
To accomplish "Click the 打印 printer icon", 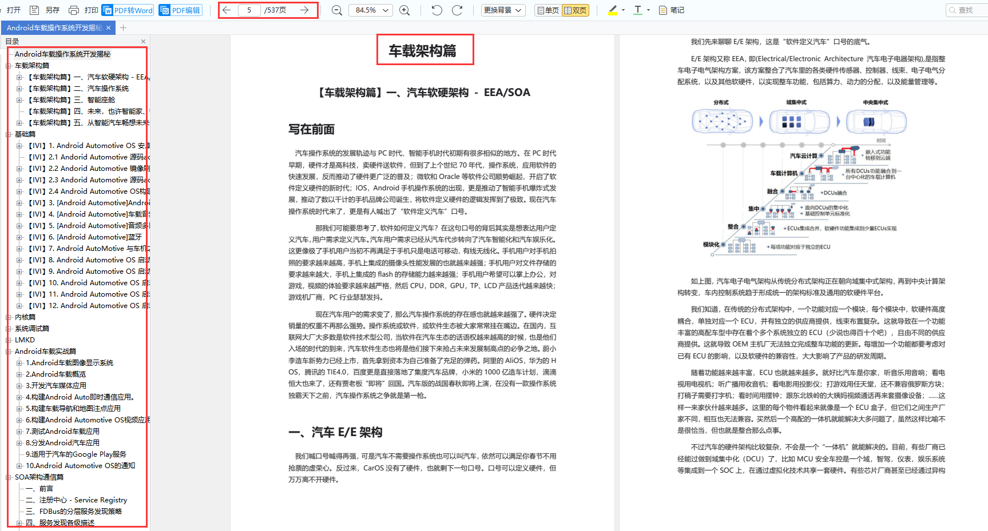I will (74, 10).
